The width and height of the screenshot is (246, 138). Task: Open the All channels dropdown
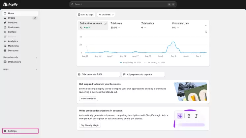click(106, 15)
